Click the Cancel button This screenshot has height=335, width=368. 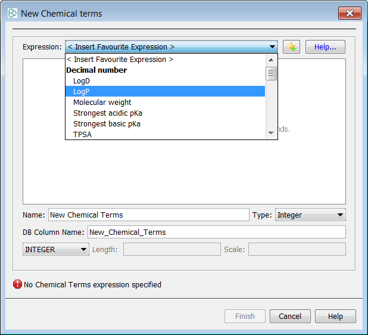[290, 317]
